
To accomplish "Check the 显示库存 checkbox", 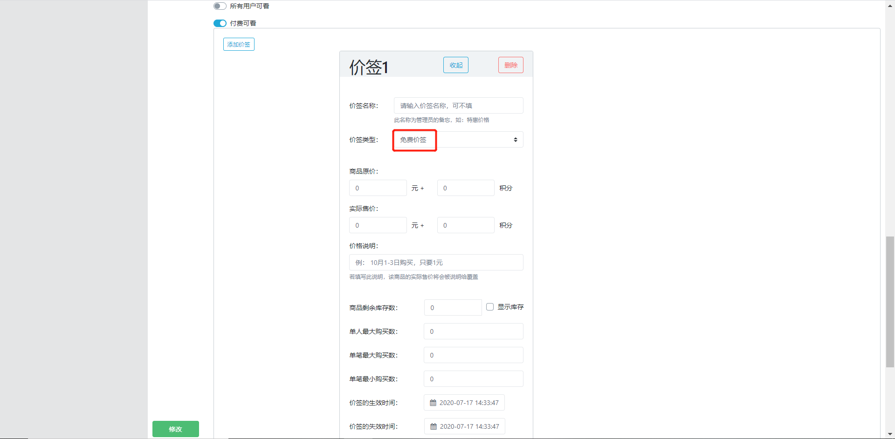I will (490, 307).
